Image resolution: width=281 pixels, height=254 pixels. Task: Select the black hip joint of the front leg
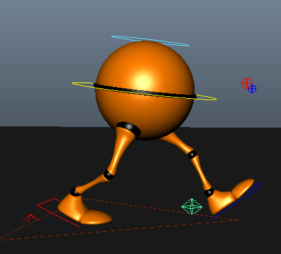coord(129,129)
